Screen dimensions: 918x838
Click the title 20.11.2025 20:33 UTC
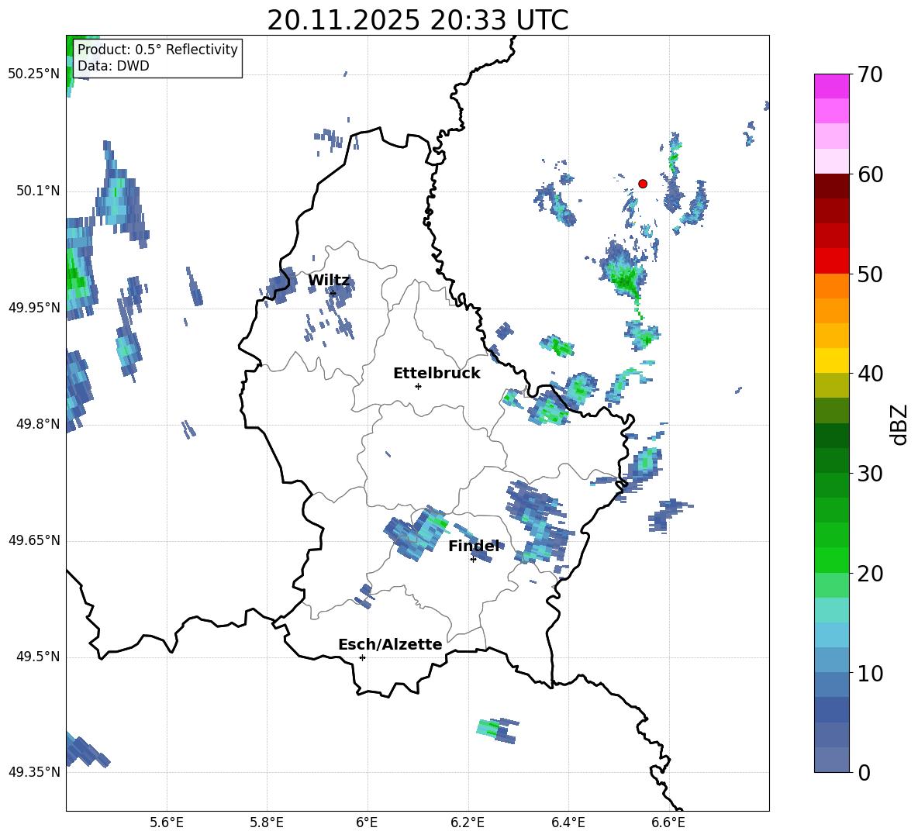(417, 20)
